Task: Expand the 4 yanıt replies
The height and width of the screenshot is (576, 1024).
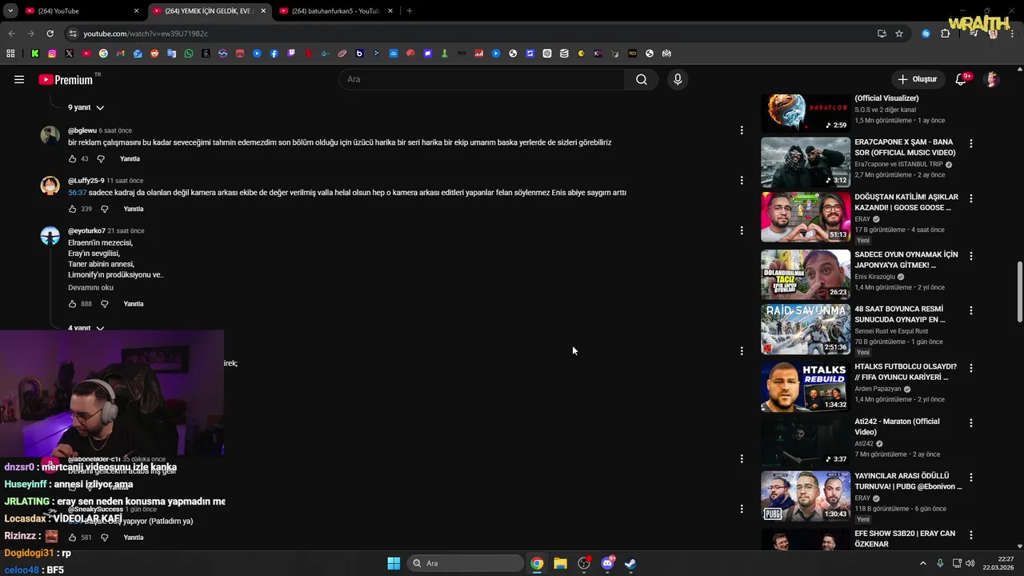Action: (86, 328)
